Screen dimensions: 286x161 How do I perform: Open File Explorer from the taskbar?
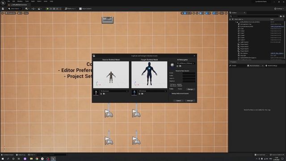(x=31, y=159)
